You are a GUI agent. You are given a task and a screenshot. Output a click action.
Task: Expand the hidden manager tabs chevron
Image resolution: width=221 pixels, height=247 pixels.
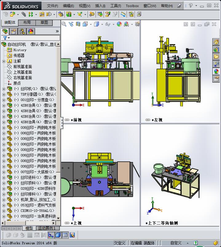[x=57, y=31]
